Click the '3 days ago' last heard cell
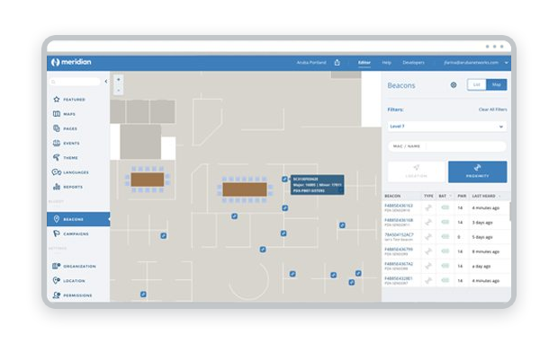Image resolution: width=558 pixels, height=343 pixels. 482,223
